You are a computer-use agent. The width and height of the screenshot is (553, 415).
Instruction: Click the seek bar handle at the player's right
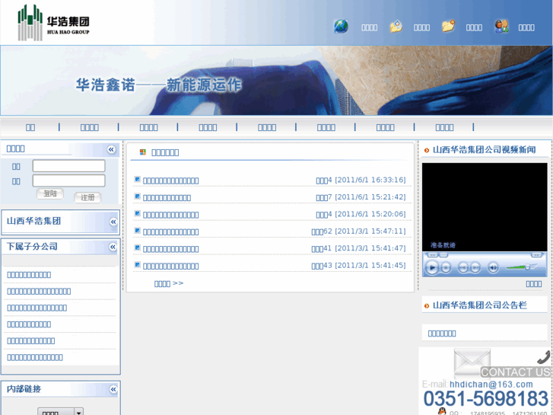pos(536,254)
